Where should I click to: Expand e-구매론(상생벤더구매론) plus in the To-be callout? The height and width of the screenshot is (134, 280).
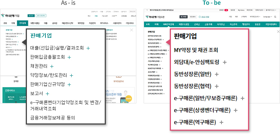236,110
